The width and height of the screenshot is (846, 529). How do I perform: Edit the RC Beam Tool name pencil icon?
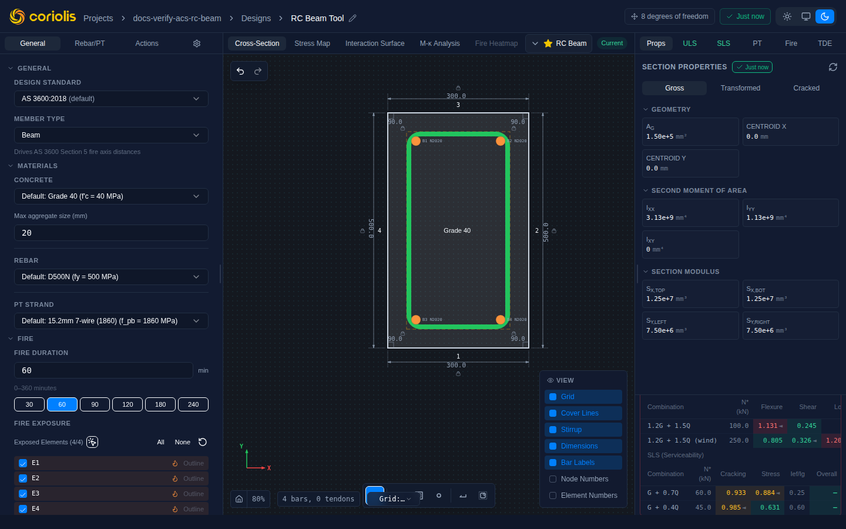(352, 18)
